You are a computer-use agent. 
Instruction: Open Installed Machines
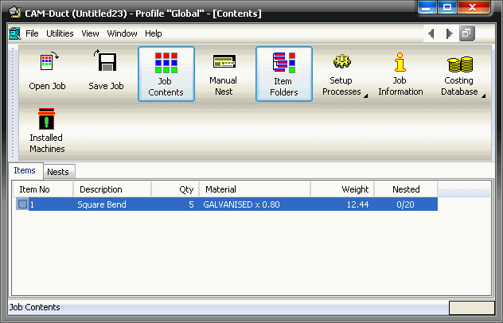click(x=47, y=130)
